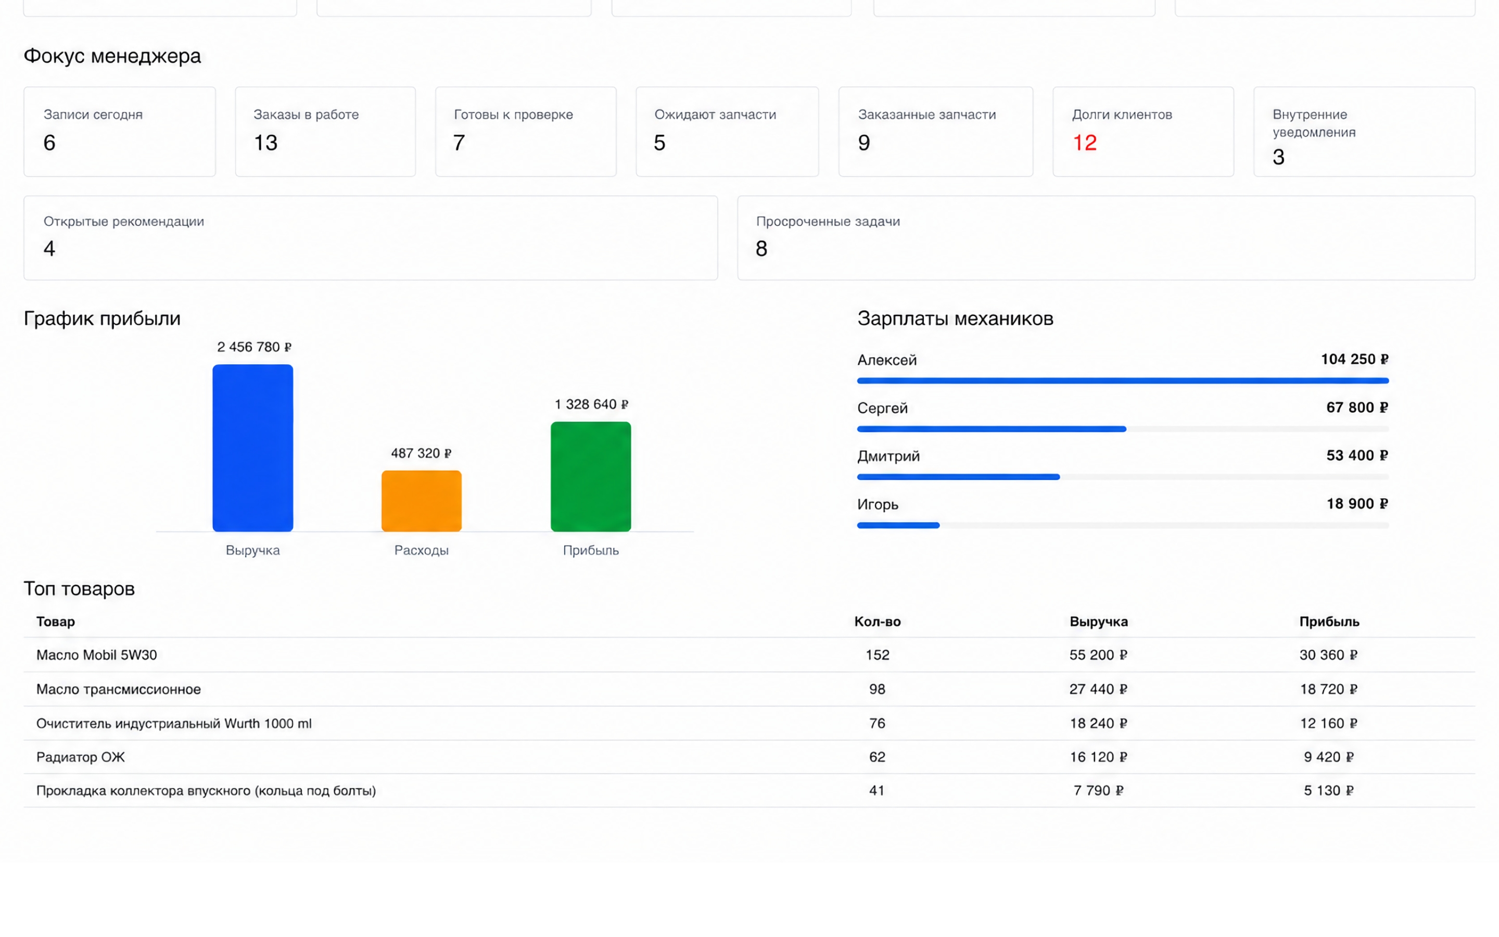This screenshot has width=1499, height=937.
Task: Click the График прибыли heading
Action: pos(102,319)
